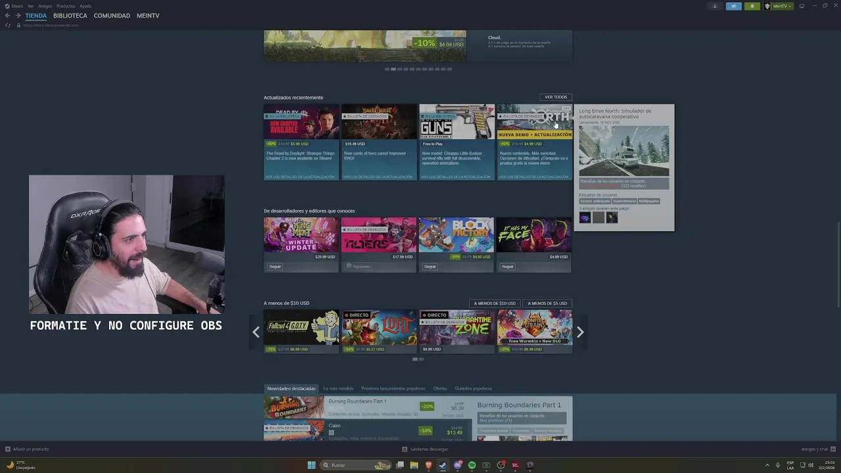Switch to the TIENDA tab
Viewport: 841px width, 473px height.
coord(35,16)
